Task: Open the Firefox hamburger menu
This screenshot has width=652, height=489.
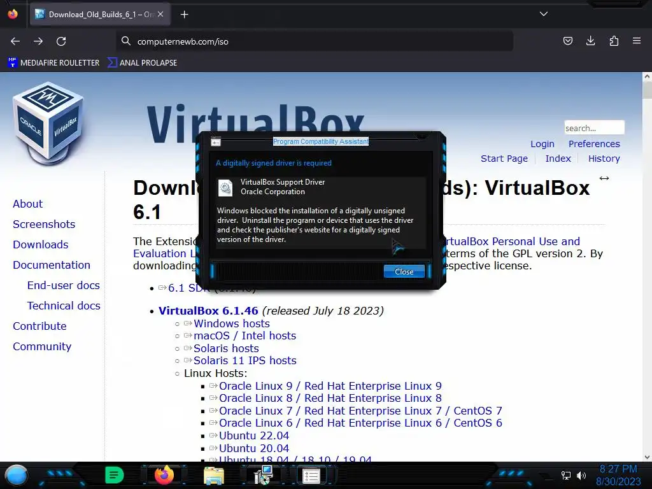Action: 637,41
